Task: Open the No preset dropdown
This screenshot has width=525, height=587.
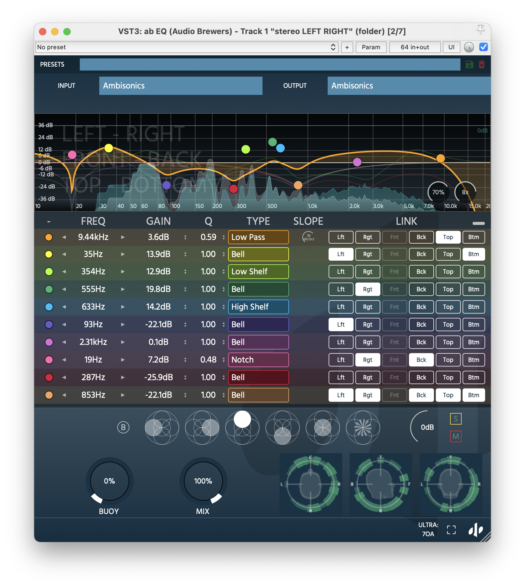Action: 187,47
